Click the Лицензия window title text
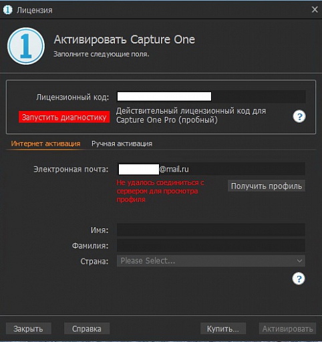Screen dimensions: 322x342 click(35, 10)
